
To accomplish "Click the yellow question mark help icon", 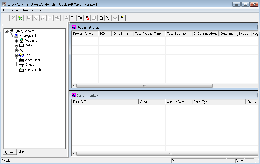I will (x=122, y=18).
